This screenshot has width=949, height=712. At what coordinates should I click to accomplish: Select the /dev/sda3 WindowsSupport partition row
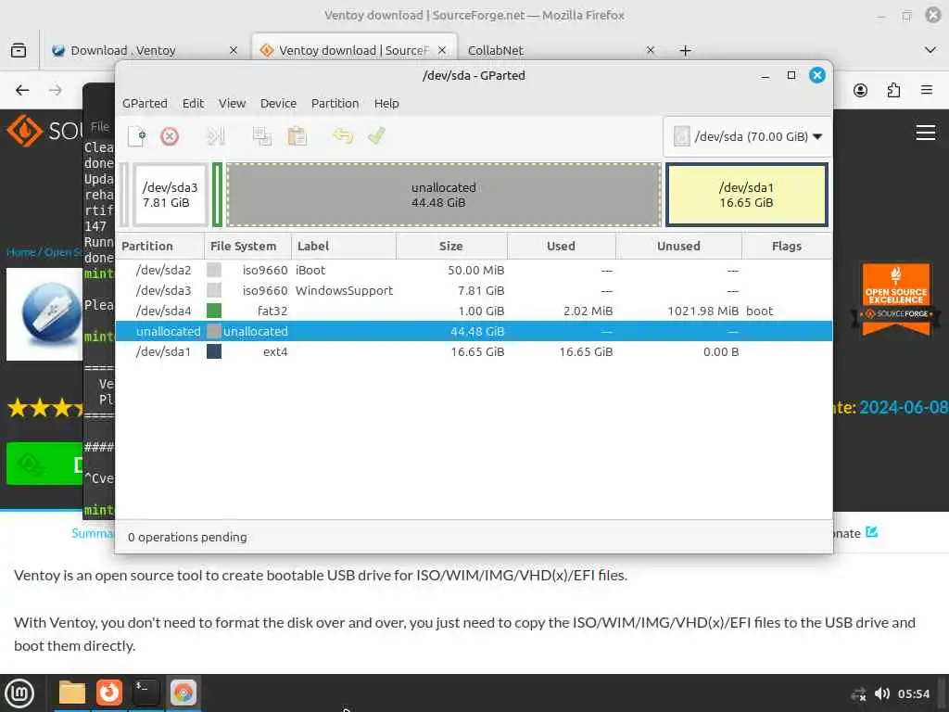pyautogui.click(x=474, y=290)
